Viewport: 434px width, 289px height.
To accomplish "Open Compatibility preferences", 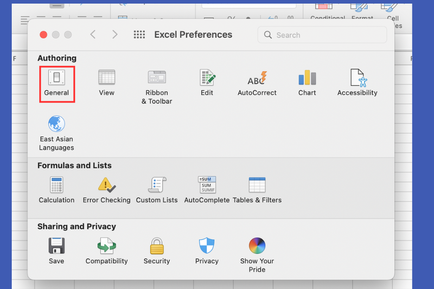I will [x=106, y=251].
